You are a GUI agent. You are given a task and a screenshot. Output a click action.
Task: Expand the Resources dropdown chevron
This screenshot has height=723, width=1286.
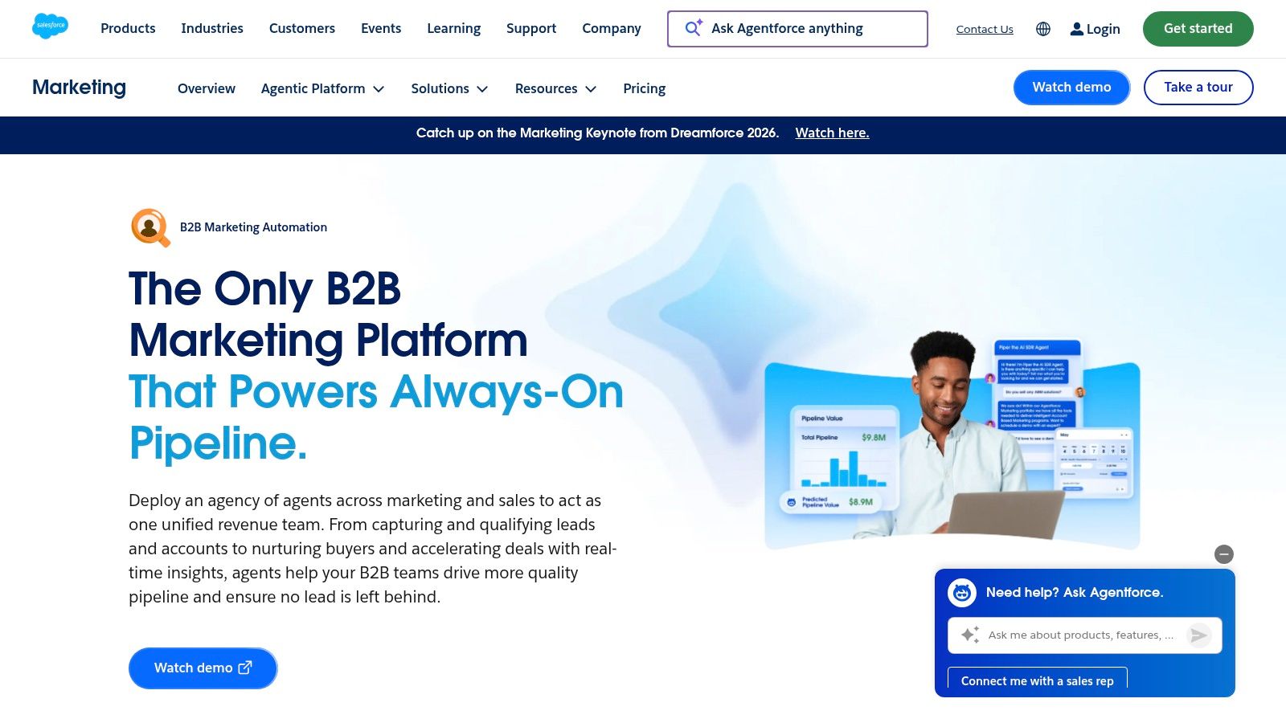pos(591,89)
